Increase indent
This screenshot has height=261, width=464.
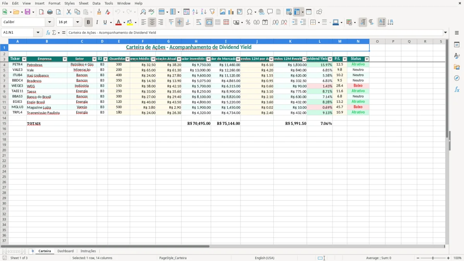pyautogui.click(x=295, y=22)
